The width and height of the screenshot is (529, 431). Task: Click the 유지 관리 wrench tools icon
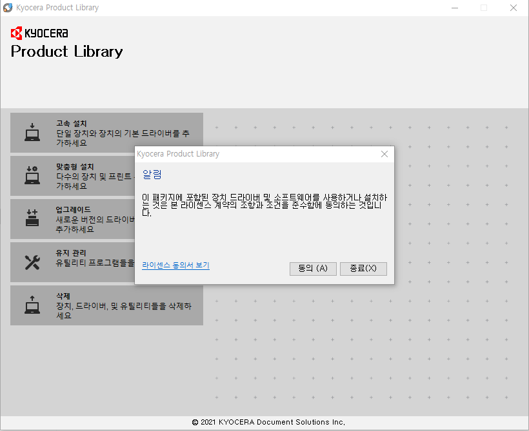pos(32,262)
